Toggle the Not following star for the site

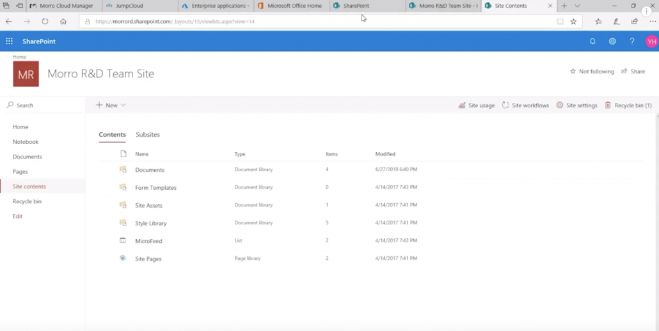tap(592, 72)
